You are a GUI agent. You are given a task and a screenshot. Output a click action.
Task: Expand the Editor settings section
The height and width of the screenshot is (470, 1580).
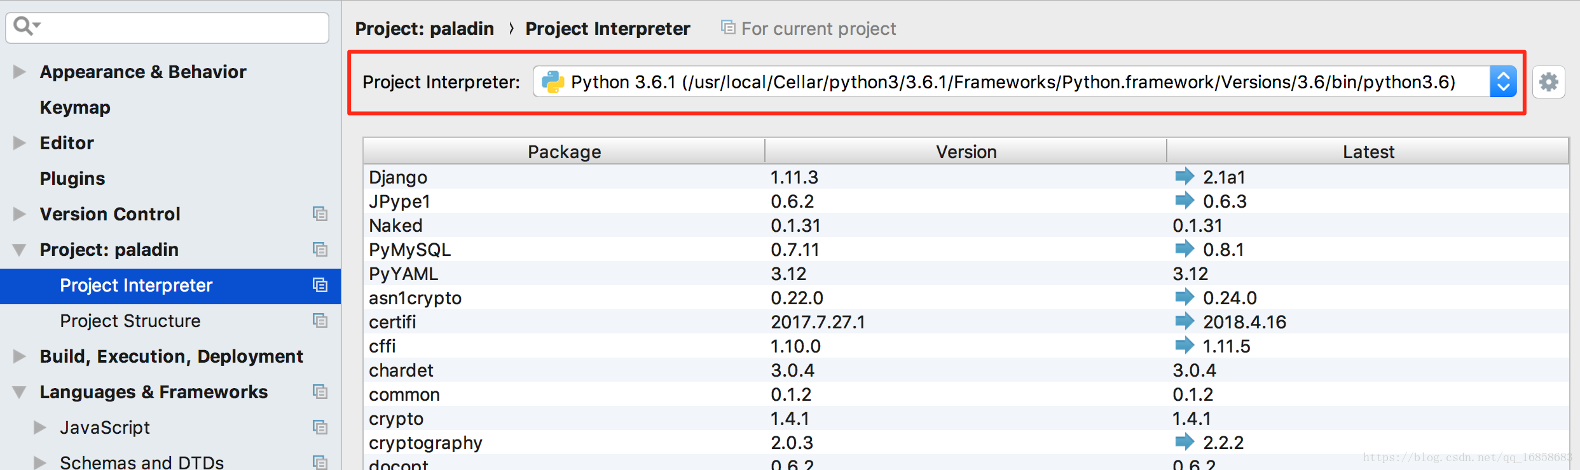20,143
